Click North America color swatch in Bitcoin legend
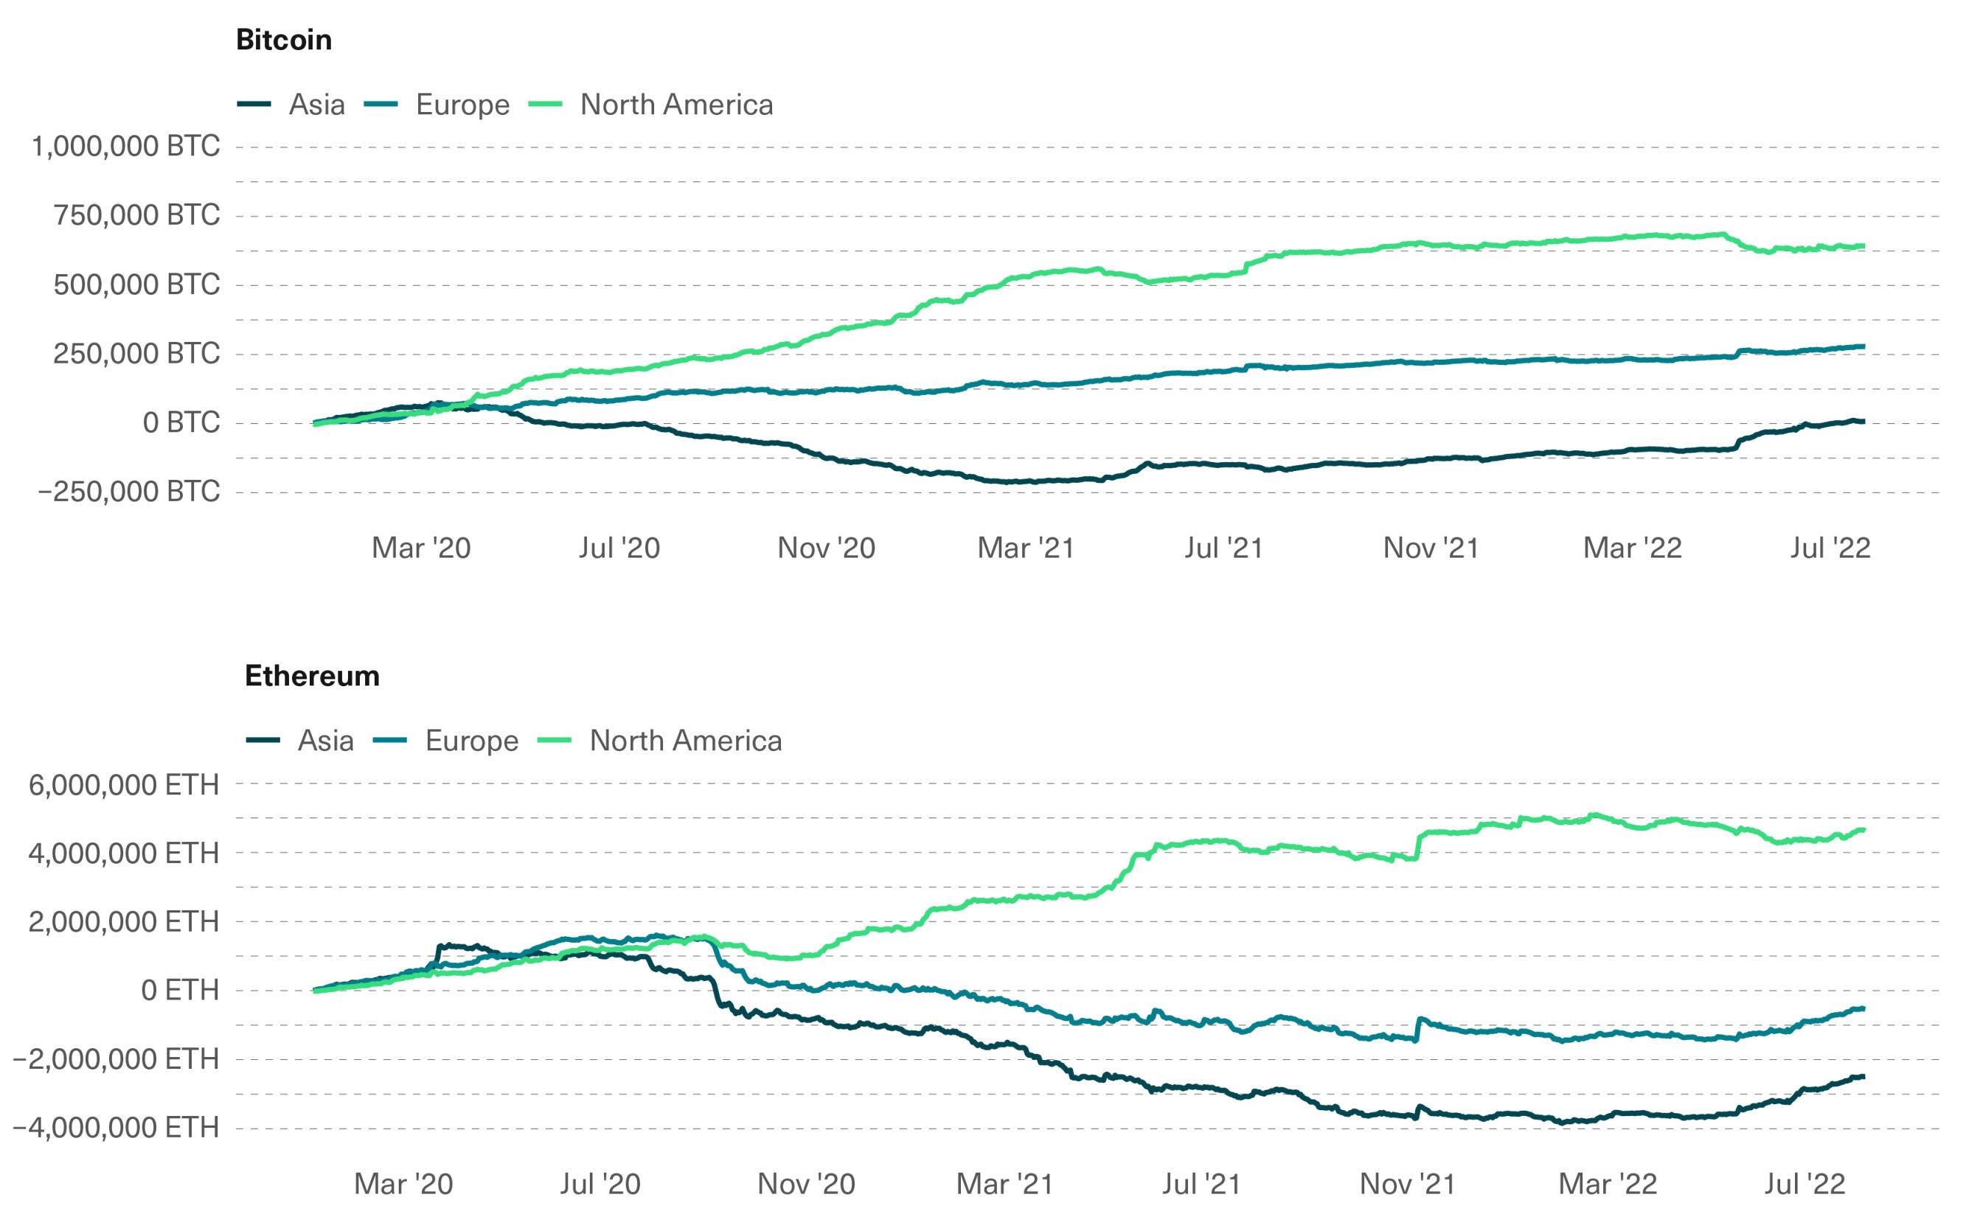This screenshot has width=1966, height=1228. click(545, 104)
